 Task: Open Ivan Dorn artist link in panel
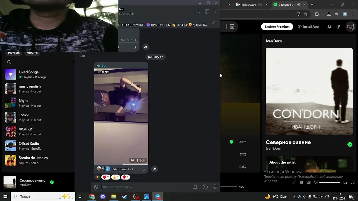coord(274,148)
